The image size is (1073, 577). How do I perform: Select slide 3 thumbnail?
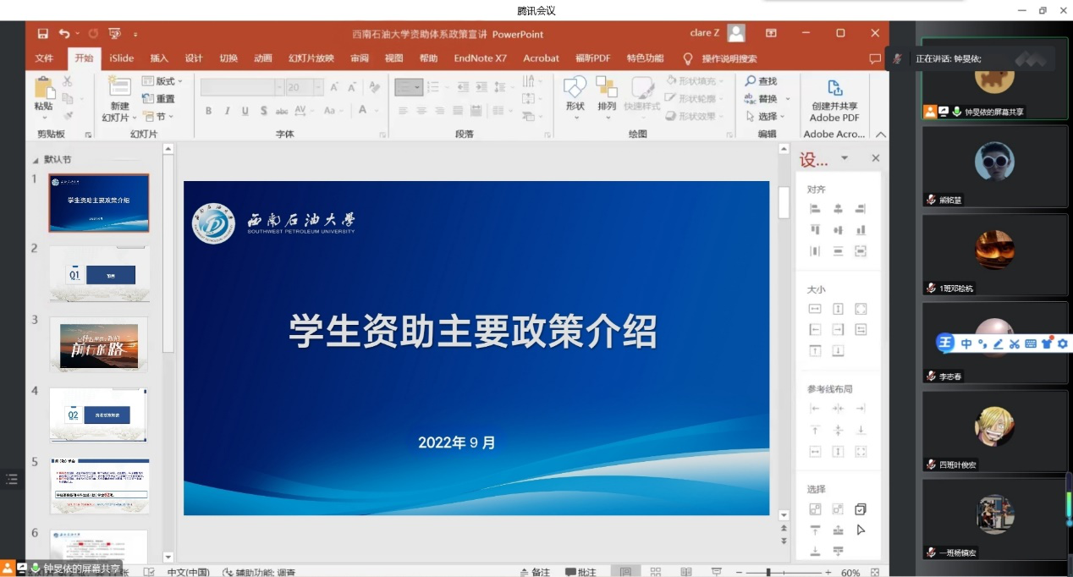(x=99, y=343)
